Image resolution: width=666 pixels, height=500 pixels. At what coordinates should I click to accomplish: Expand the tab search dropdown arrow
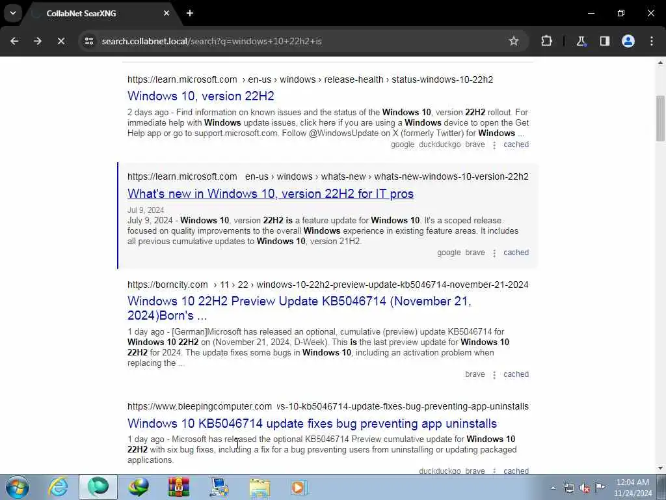(x=13, y=13)
